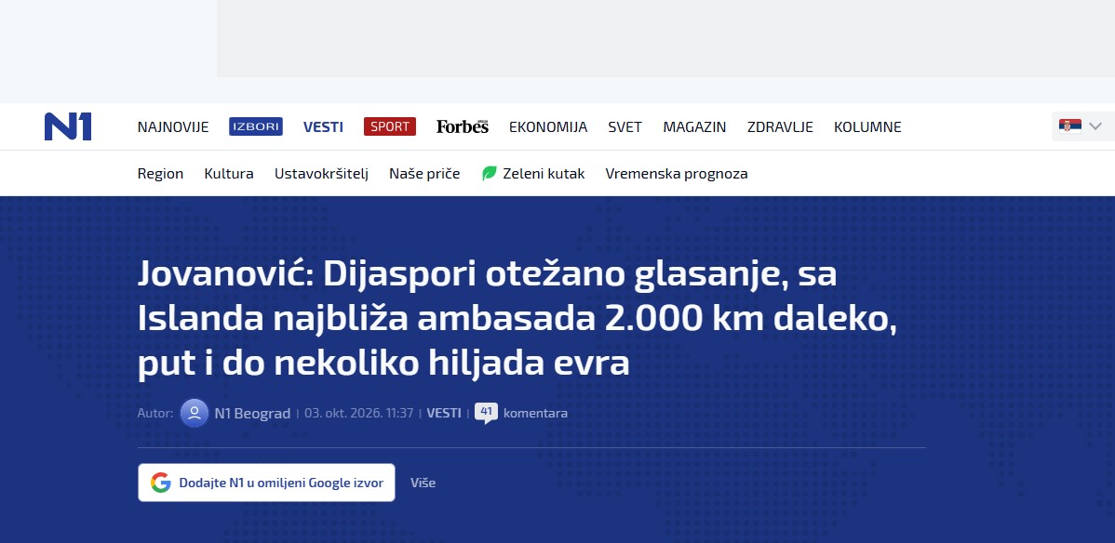Expand the Više options

click(x=423, y=483)
